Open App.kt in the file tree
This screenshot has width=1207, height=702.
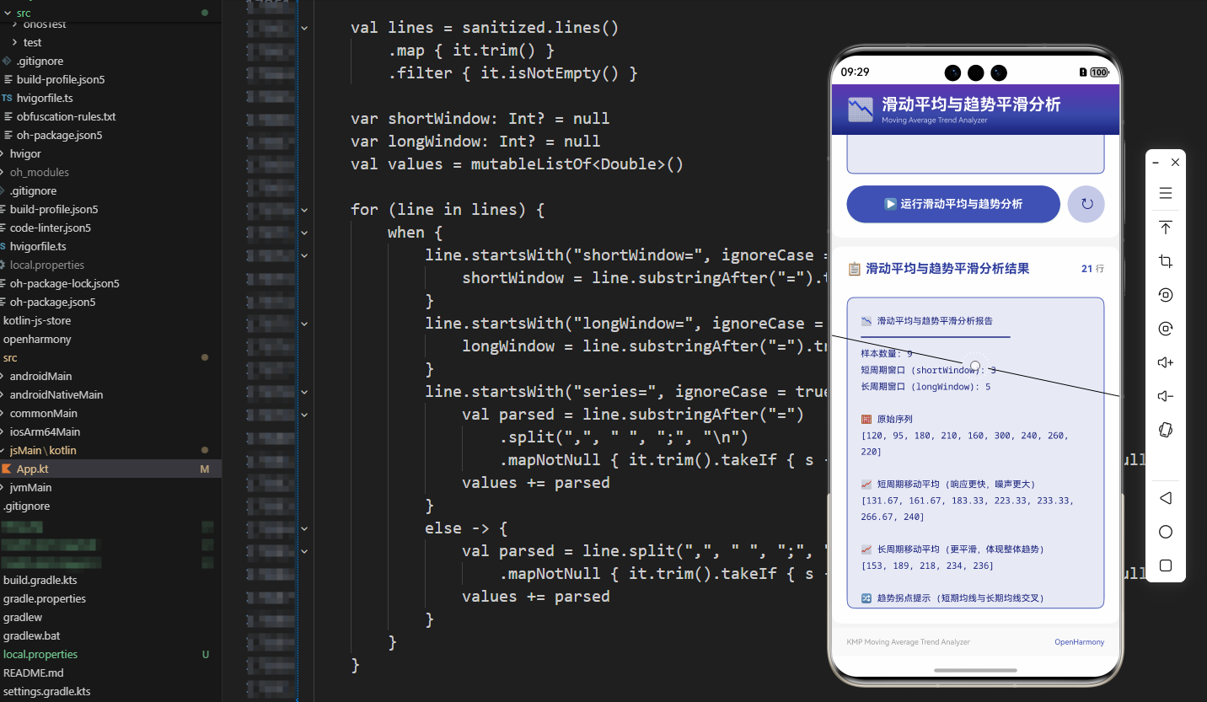pyautogui.click(x=110, y=469)
